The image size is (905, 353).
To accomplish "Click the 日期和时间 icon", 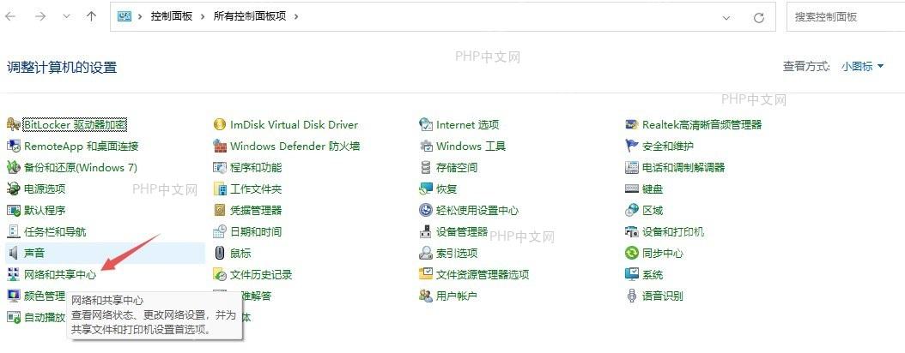I will 220,231.
